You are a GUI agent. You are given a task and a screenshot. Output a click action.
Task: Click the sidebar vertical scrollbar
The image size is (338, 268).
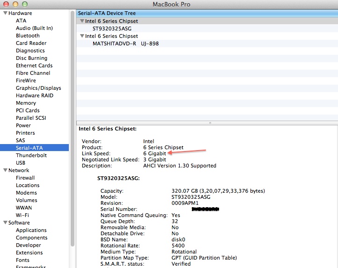[x=73, y=129]
